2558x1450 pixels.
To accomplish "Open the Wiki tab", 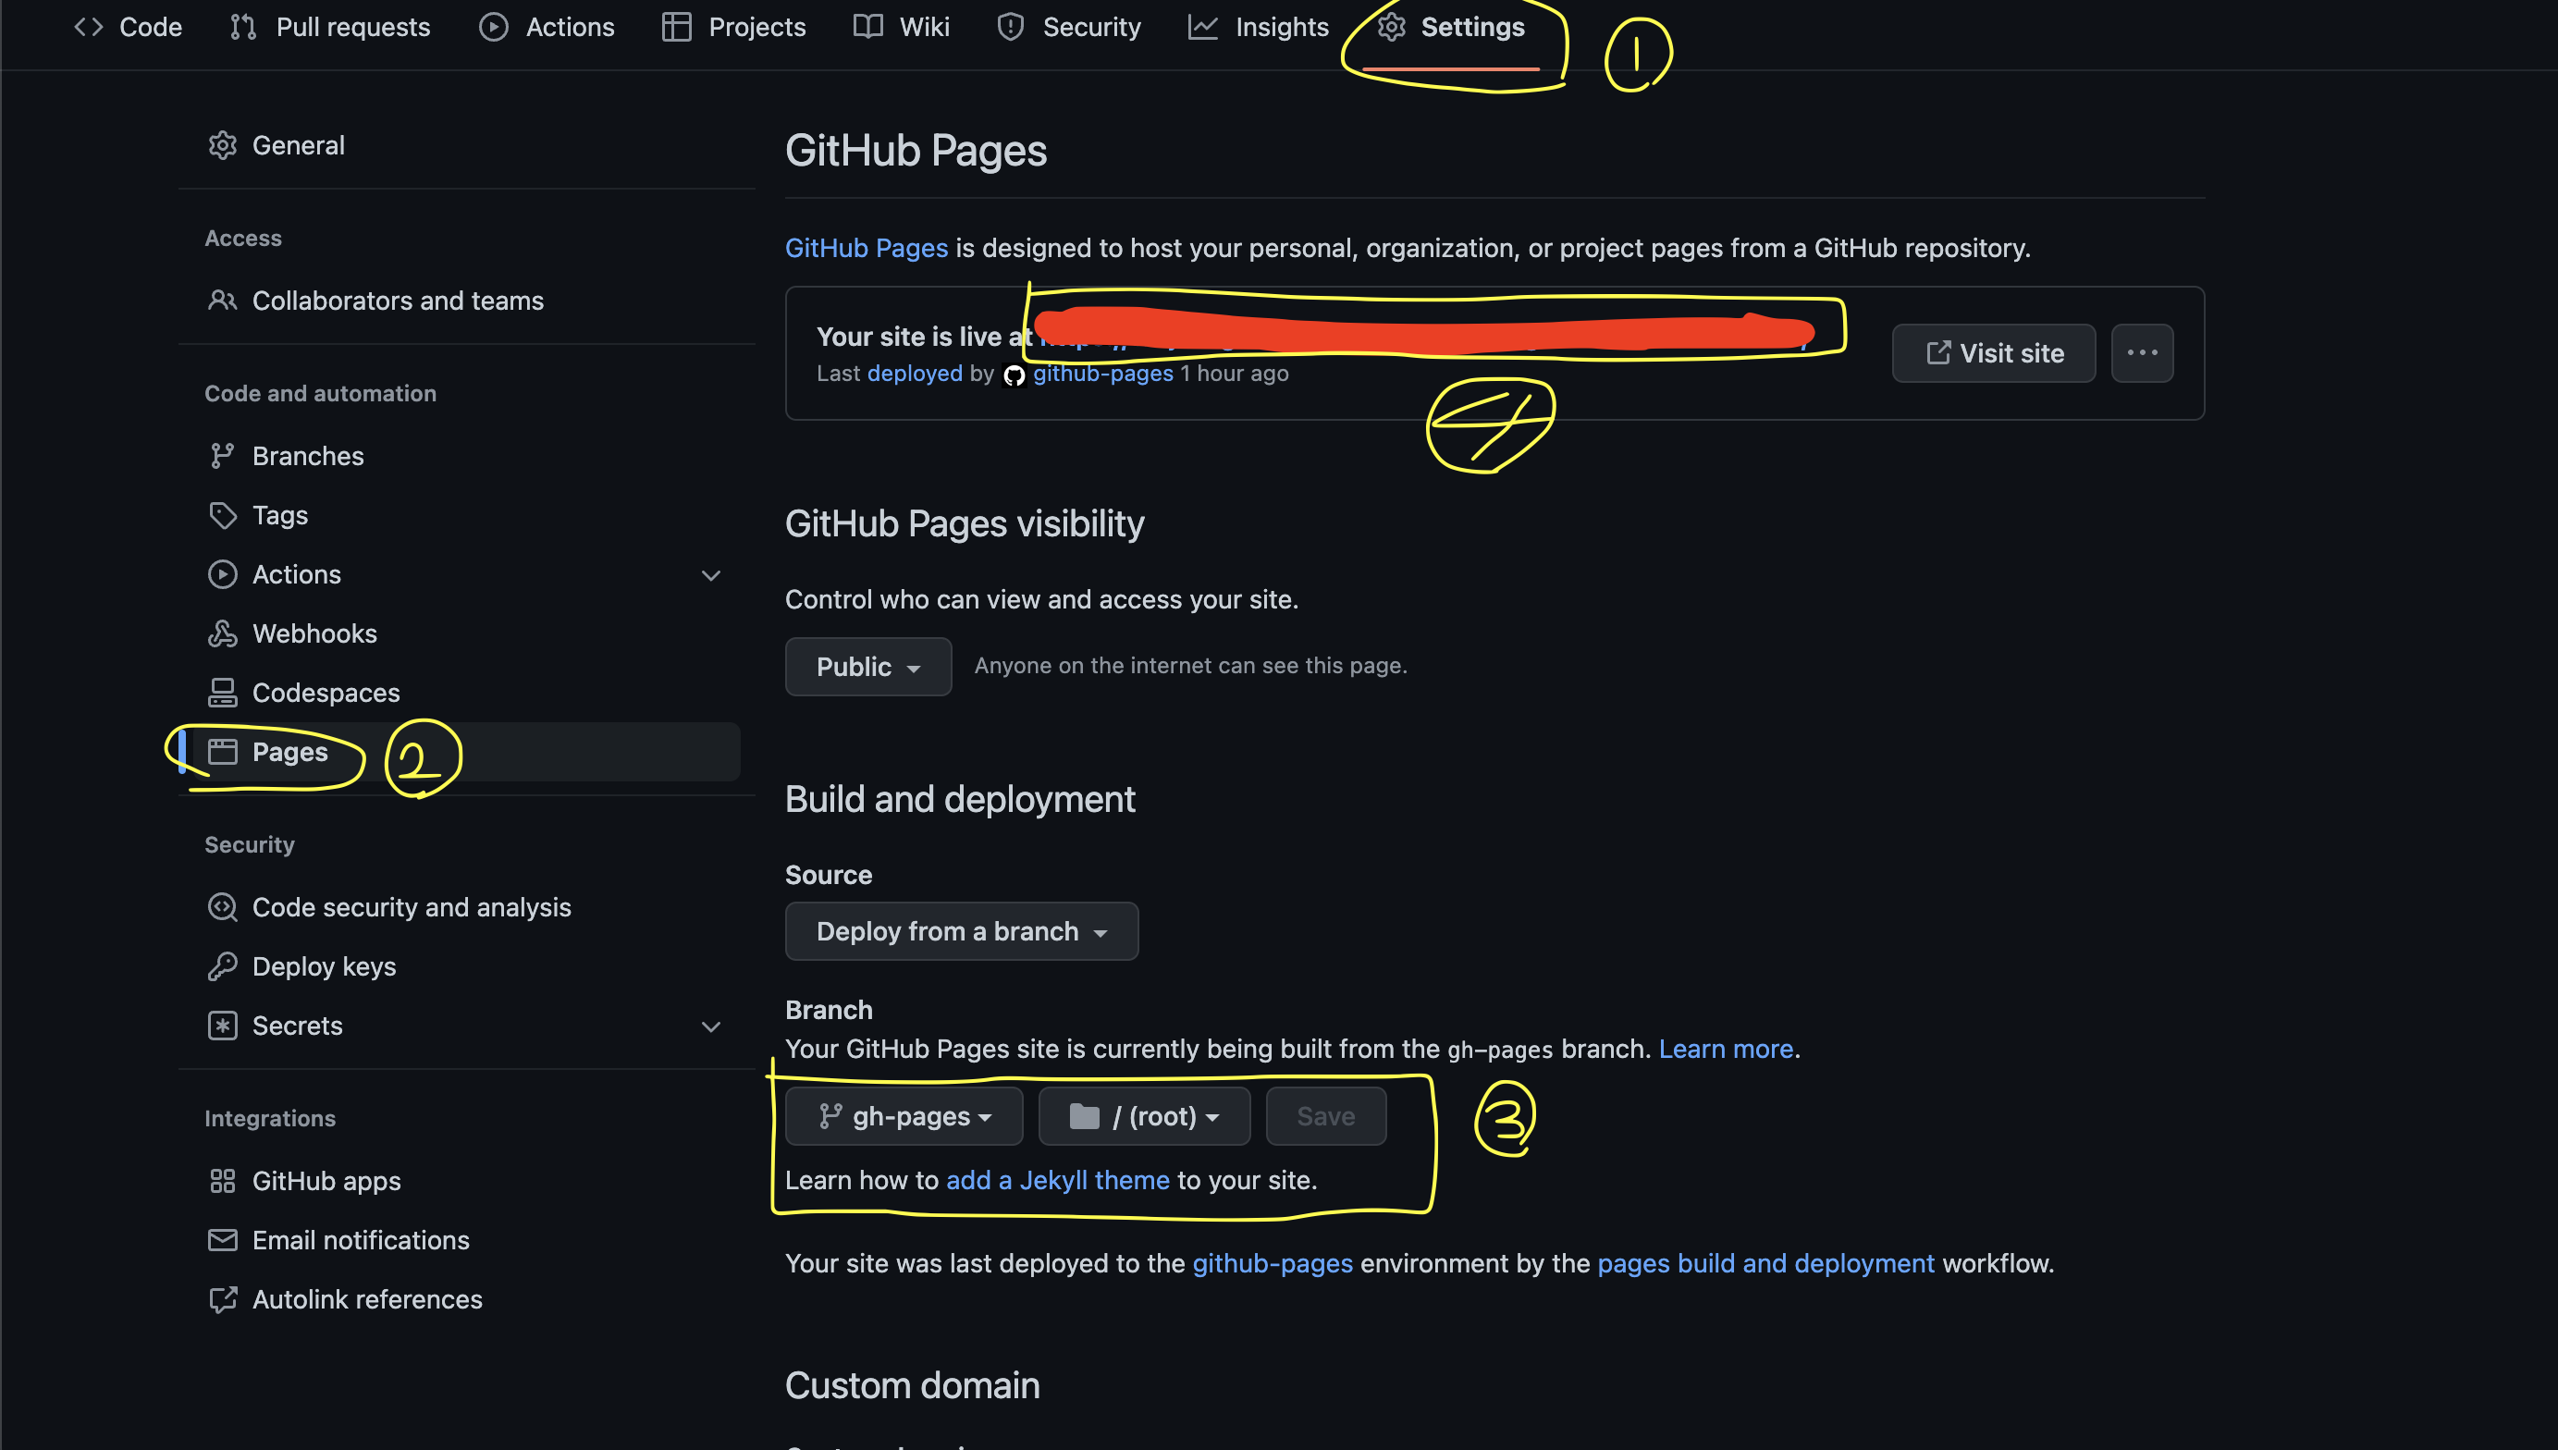I will point(901,27).
